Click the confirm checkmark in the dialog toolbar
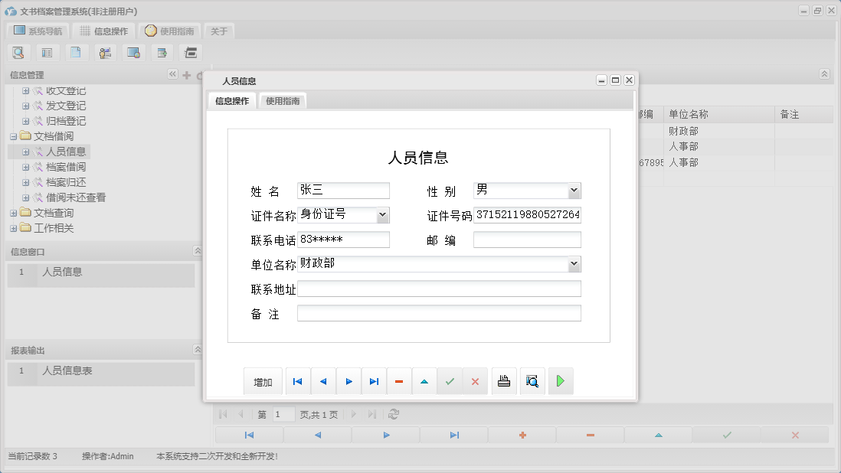Viewport: 841px width, 473px height. coord(450,380)
